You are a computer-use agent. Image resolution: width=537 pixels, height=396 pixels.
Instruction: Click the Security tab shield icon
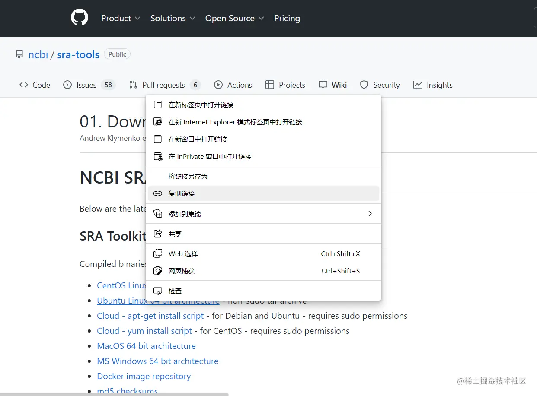pos(364,85)
